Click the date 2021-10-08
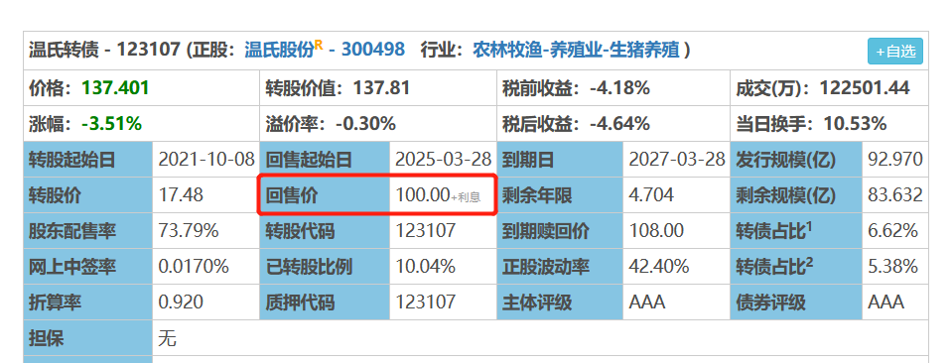The width and height of the screenshot is (952, 363). (x=206, y=160)
